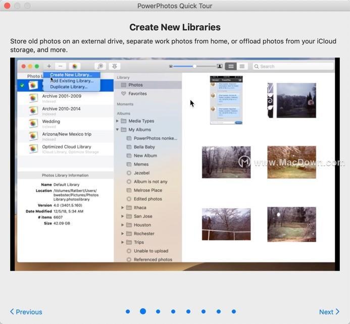Collapse the My Albums folder

coord(117,130)
